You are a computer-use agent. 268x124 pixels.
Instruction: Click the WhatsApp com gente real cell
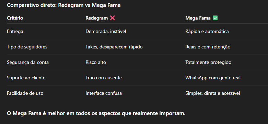[213, 78]
